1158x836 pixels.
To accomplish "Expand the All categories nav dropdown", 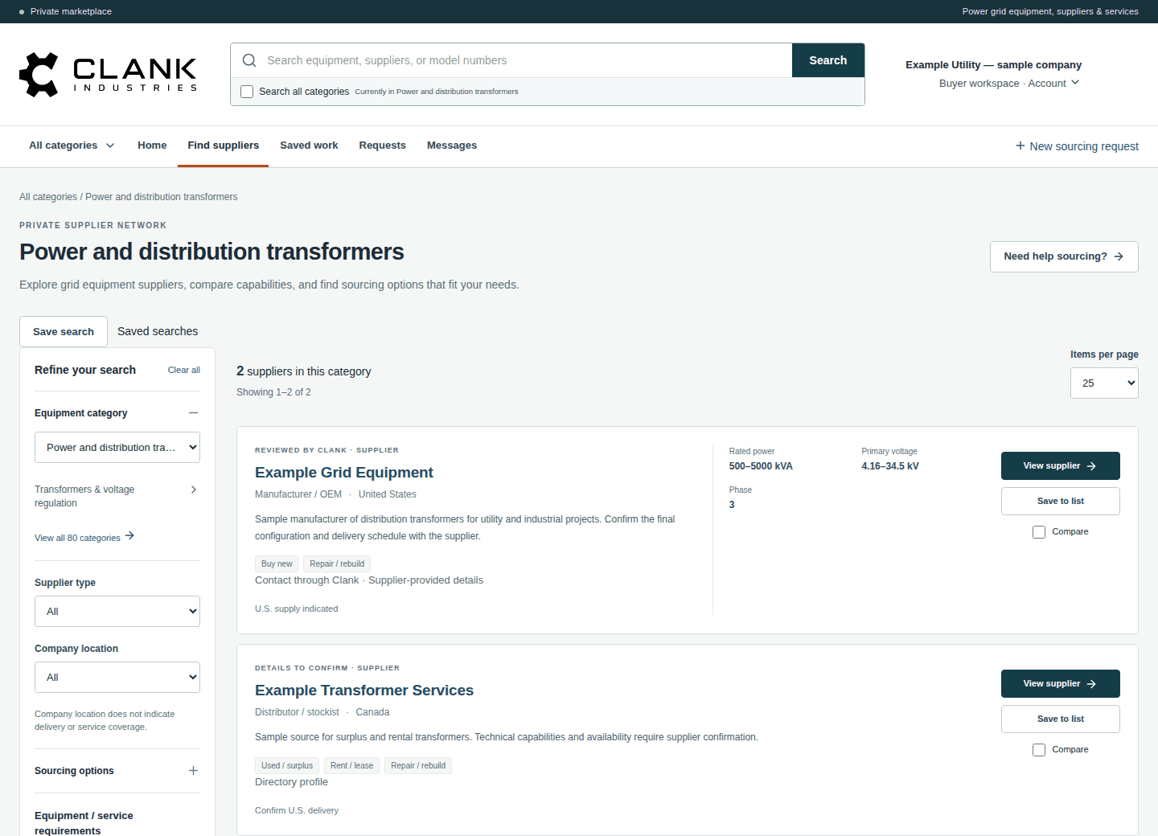I will (x=72, y=145).
